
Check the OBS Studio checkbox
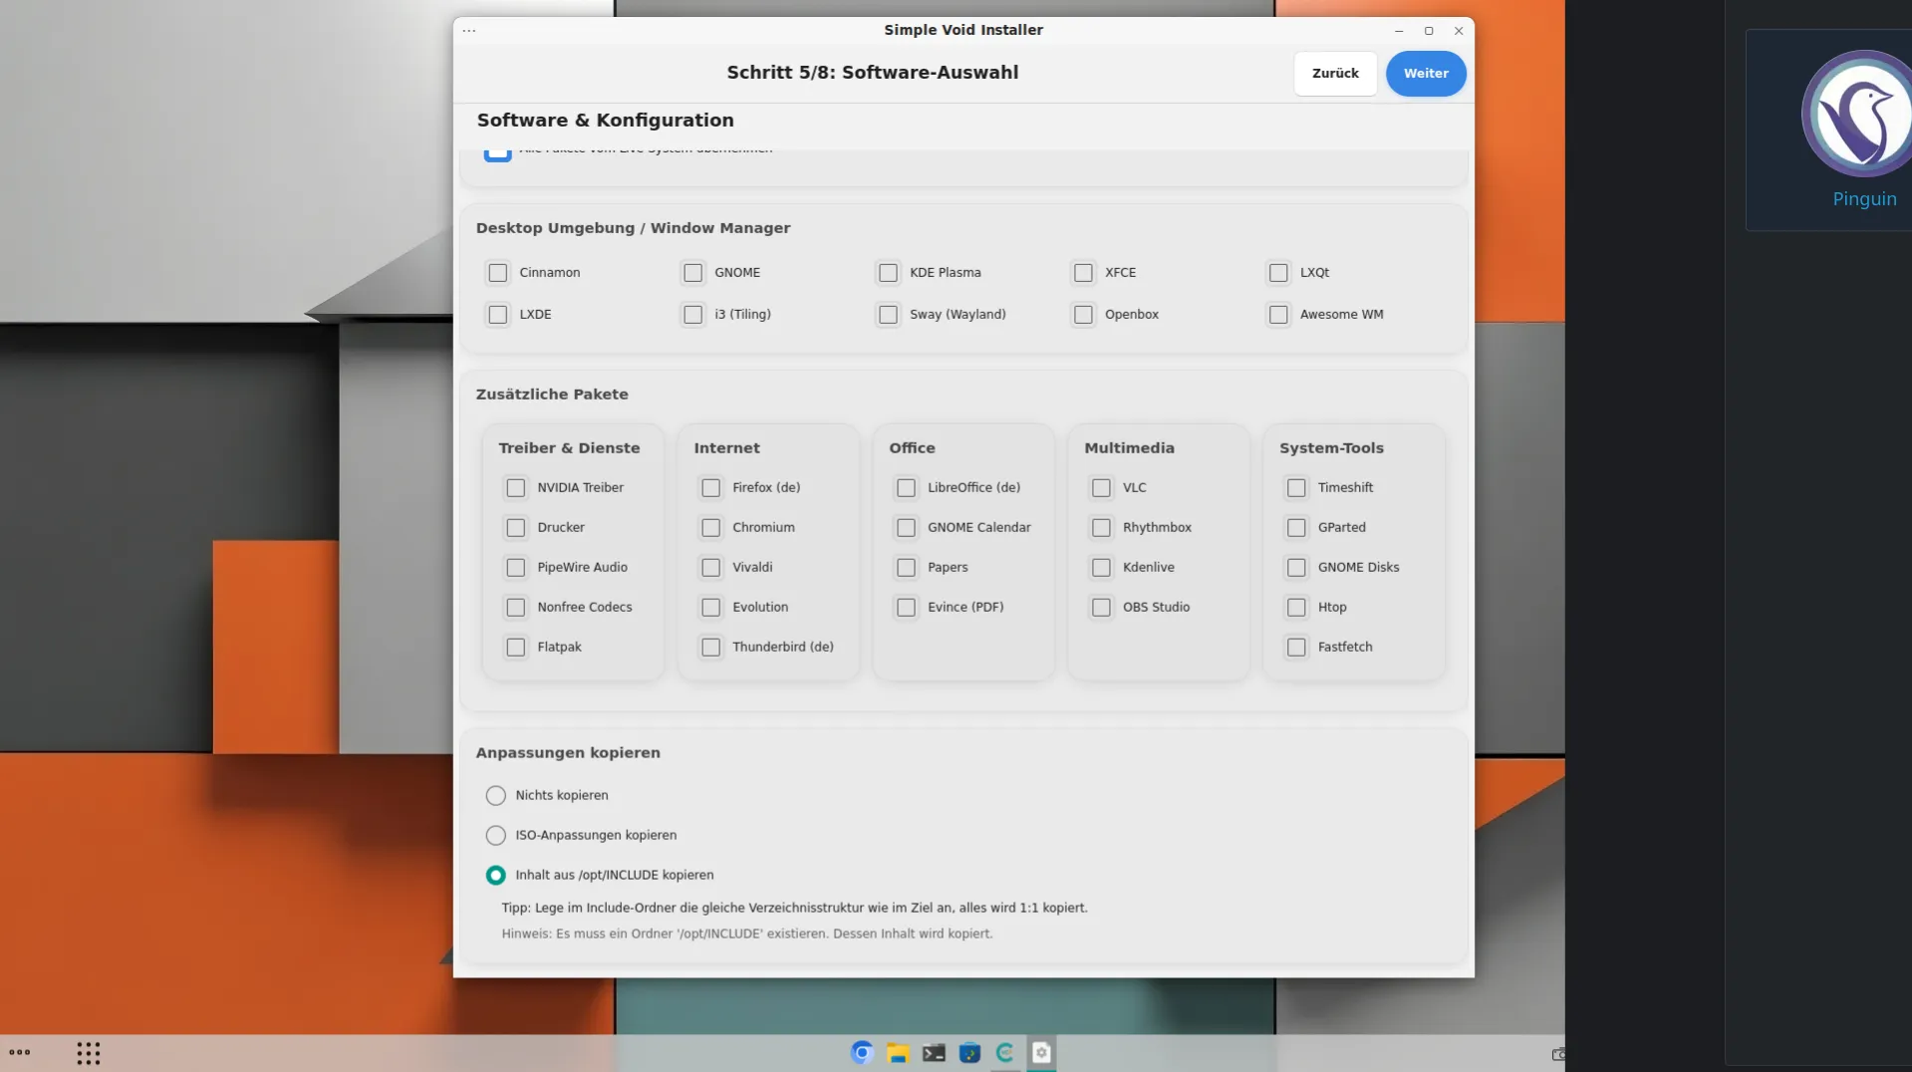tap(1101, 608)
